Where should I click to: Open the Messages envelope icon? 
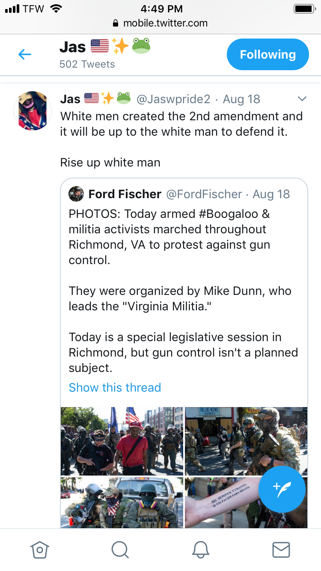tap(281, 550)
